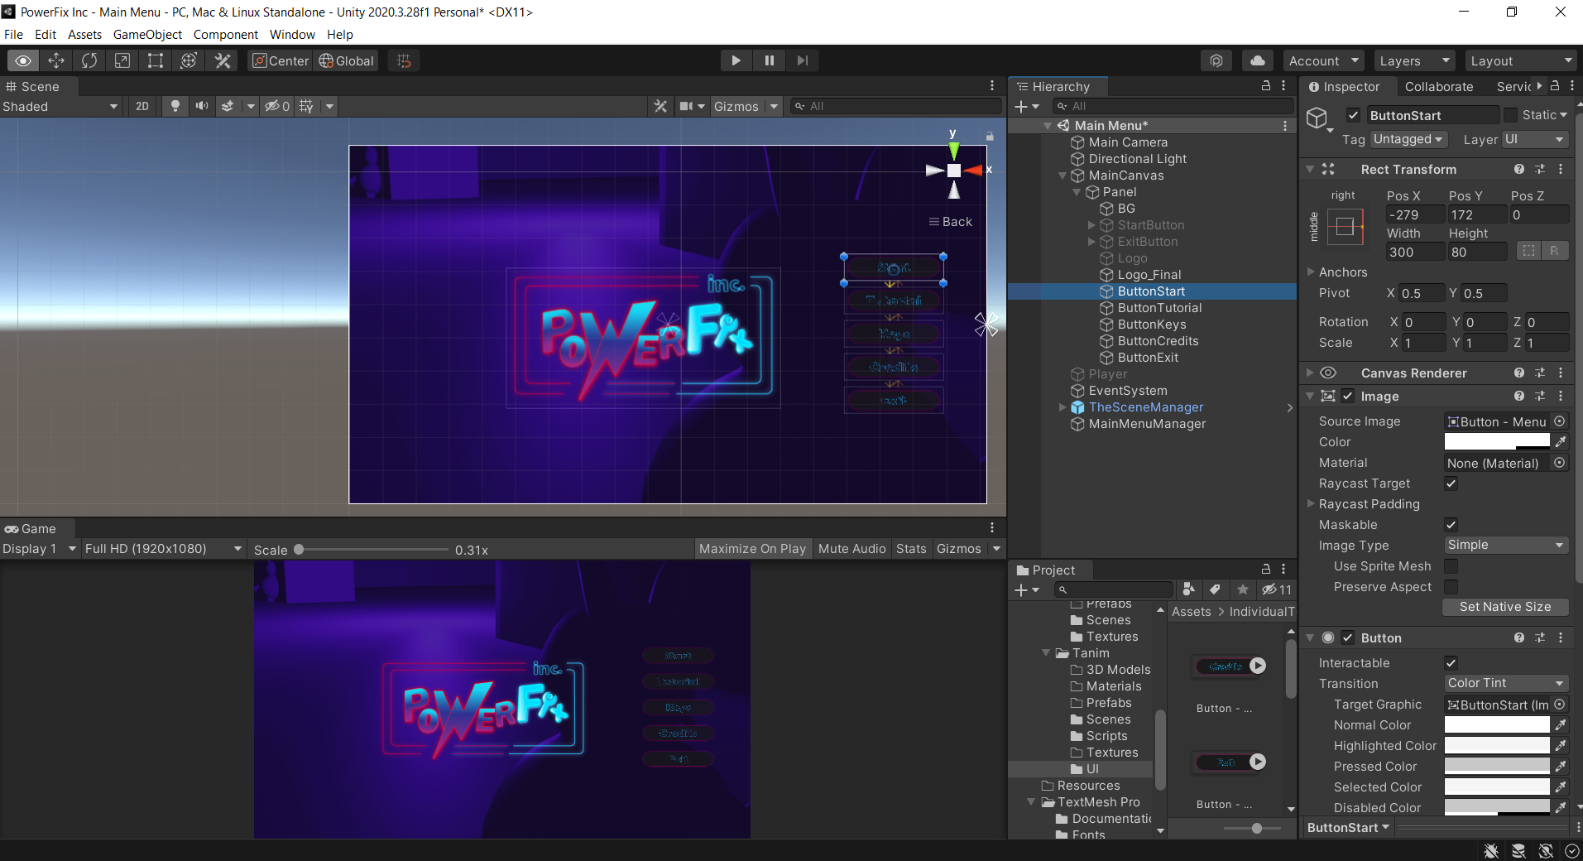1583x861 pixels.
Task: Toggle favorites star in Project panel
Action: pos(1243,589)
